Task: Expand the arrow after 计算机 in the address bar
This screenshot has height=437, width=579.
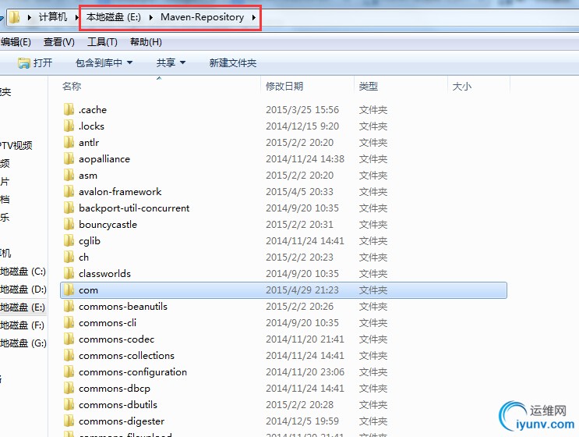Action: click(77, 17)
